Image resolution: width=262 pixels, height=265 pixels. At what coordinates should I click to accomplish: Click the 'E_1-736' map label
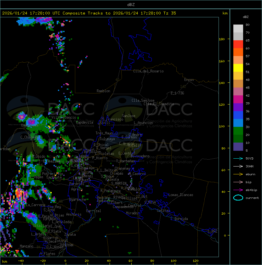click(x=177, y=93)
